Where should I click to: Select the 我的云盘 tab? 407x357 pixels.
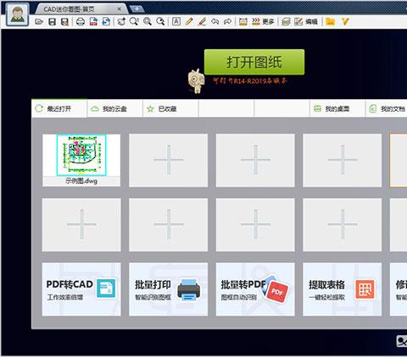pos(114,108)
